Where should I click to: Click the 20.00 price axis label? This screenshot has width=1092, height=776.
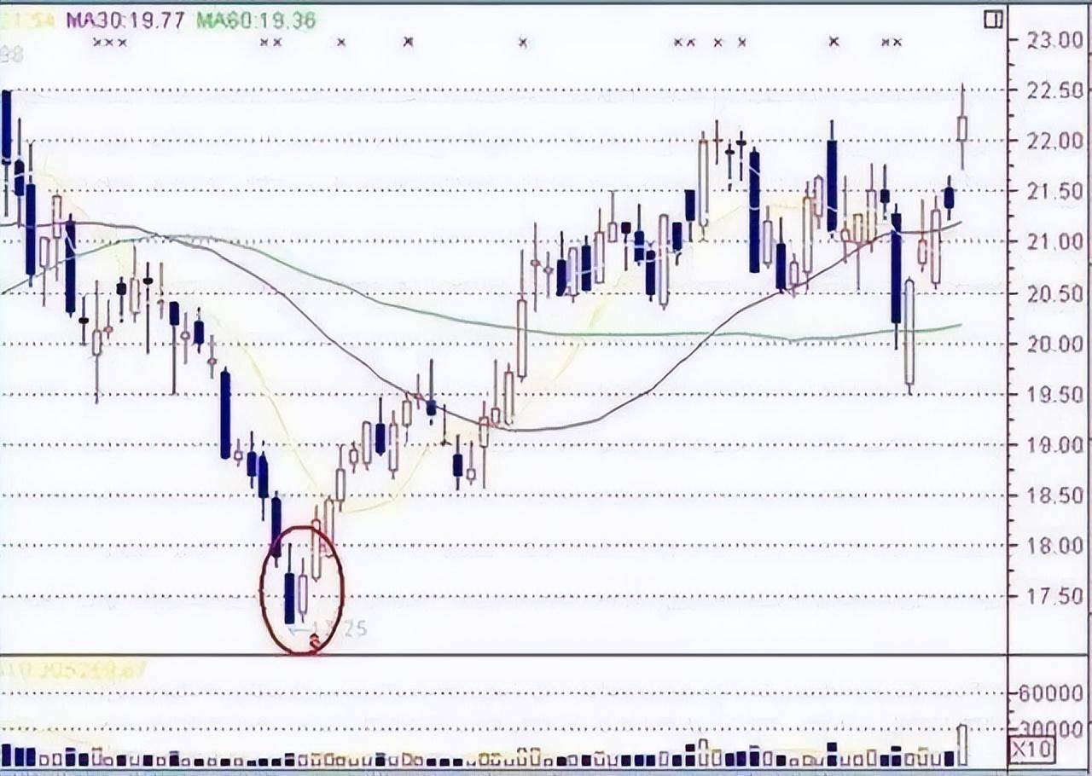[x=1055, y=344]
